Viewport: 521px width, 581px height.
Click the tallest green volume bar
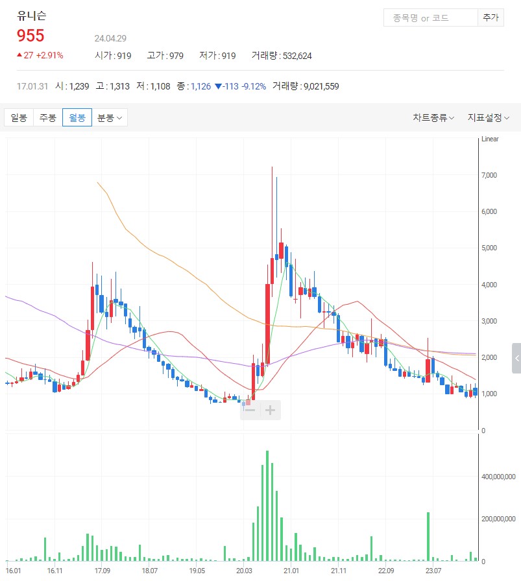tap(267, 506)
